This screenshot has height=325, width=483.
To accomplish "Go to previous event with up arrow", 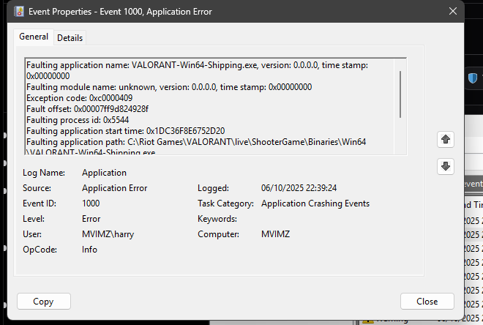I will (x=446, y=140).
